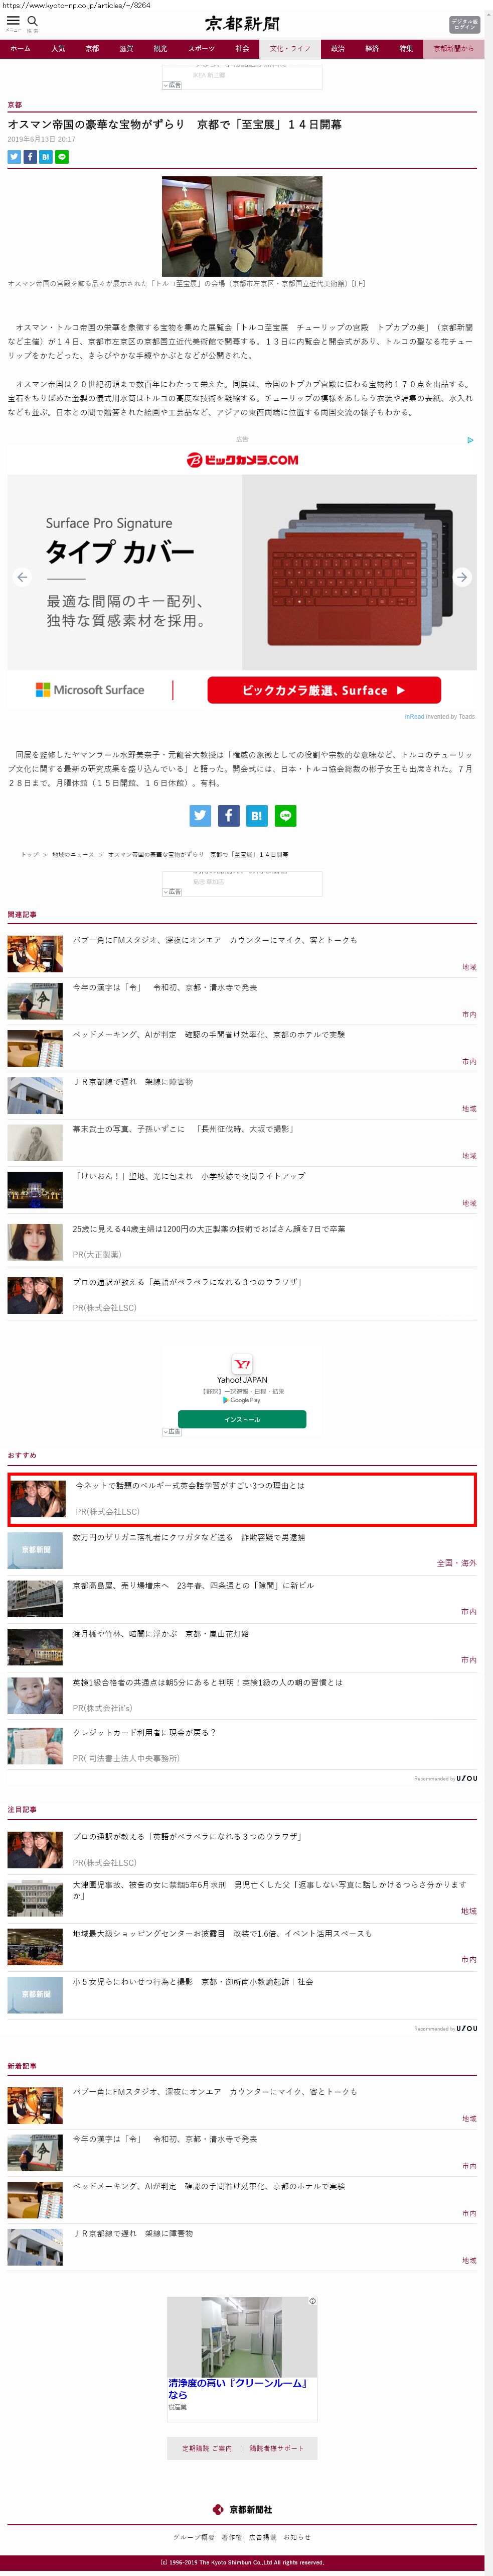Open the Ottoman treasure exhibition photo
The image size is (493, 2576).
[243, 227]
